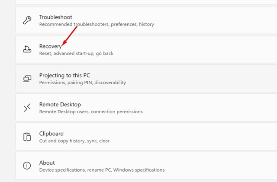Open the Clipboard title label
This screenshot has height=182, width=277.
click(51, 134)
